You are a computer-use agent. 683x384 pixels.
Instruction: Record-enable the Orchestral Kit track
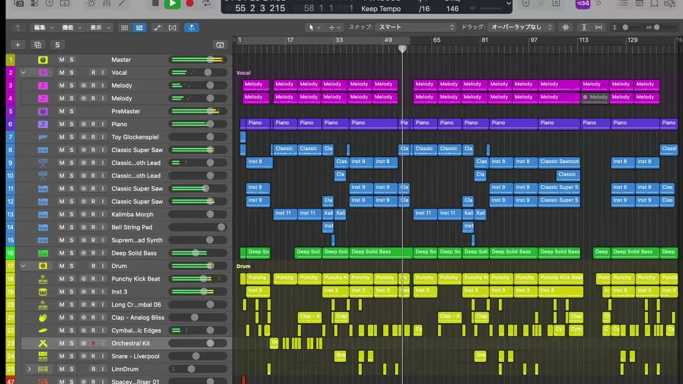[x=93, y=343]
